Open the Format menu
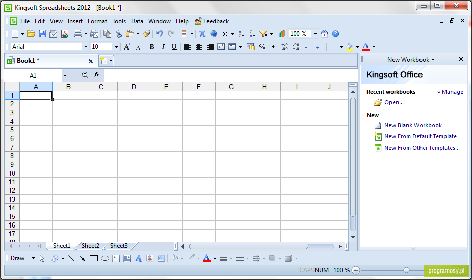This screenshot has width=472, height=280. point(97,21)
